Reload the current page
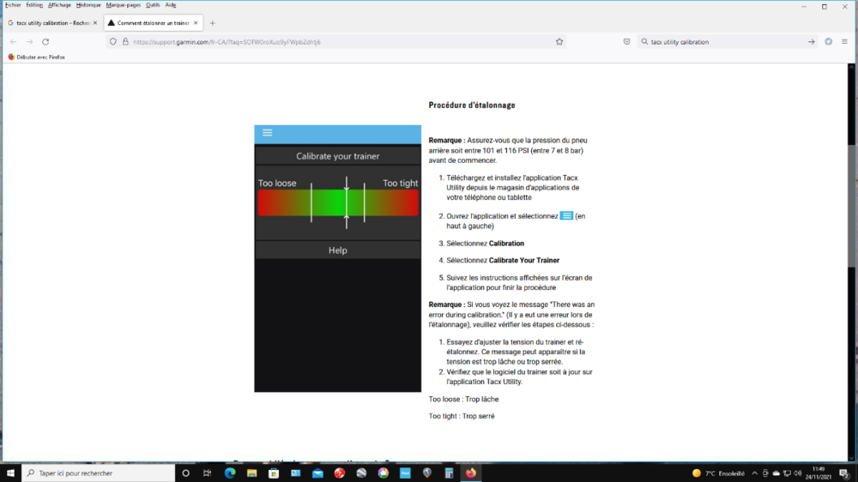The height and width of the screenshot is (482, 858). [45, 41]
